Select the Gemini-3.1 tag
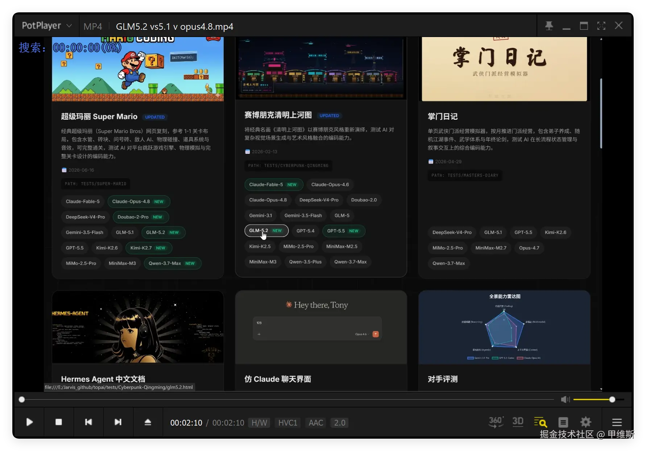 point(260,216)
